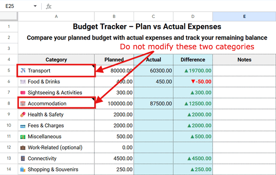Click the Category header cell
The image size is (276, 175).
pos(56,60)
